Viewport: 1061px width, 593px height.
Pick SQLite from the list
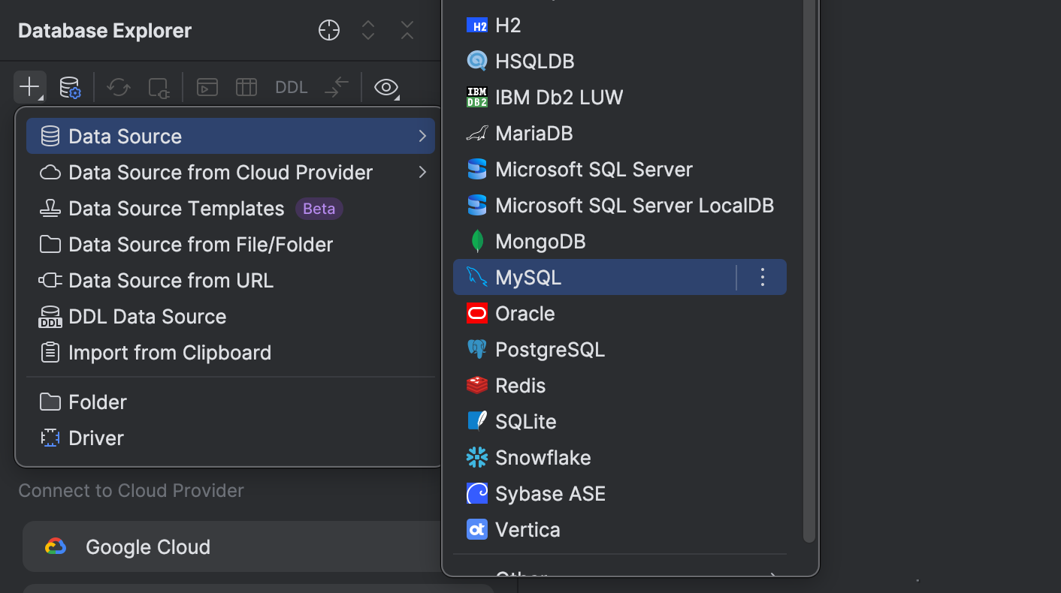tap(620, 421)
